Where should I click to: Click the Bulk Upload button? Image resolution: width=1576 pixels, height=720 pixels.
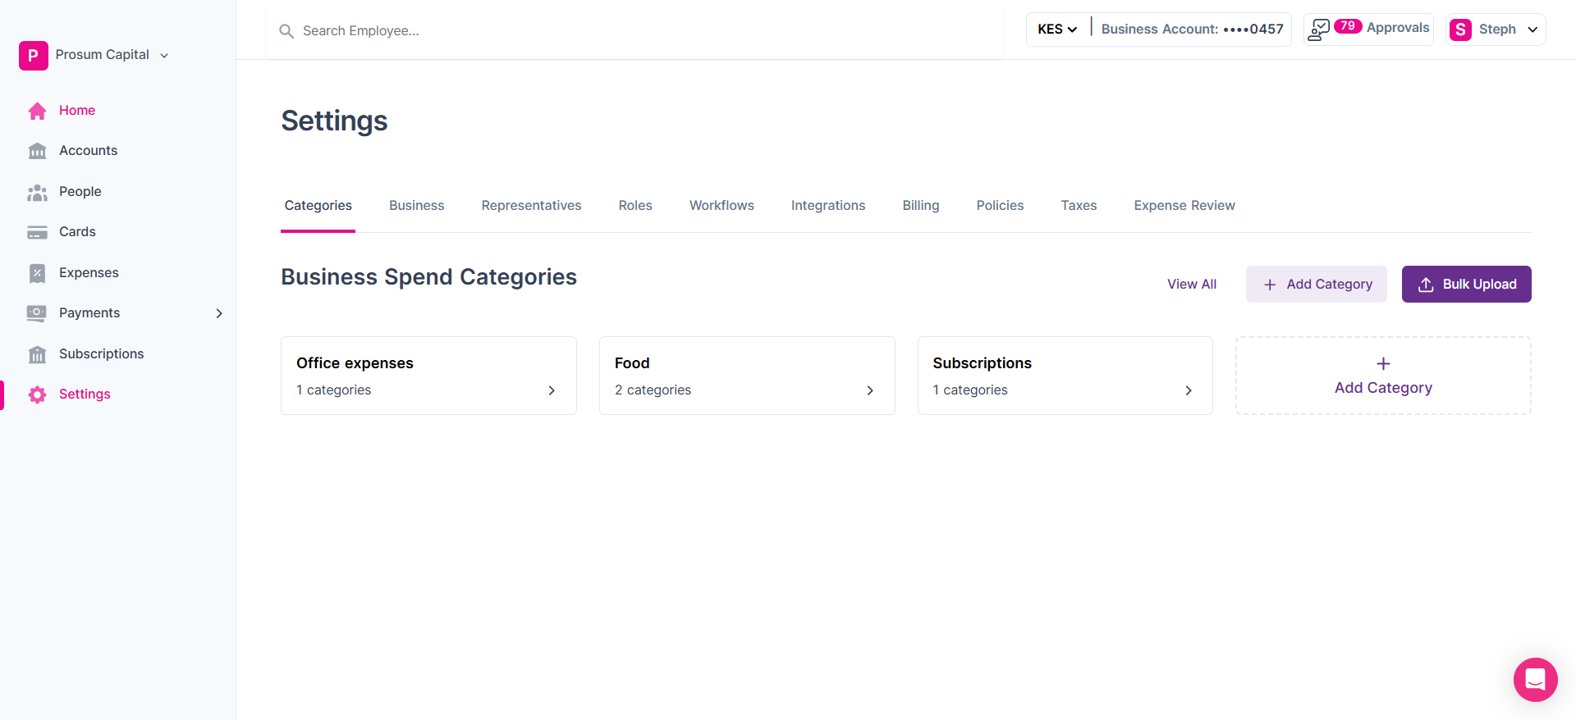[x=1466, y=285]
